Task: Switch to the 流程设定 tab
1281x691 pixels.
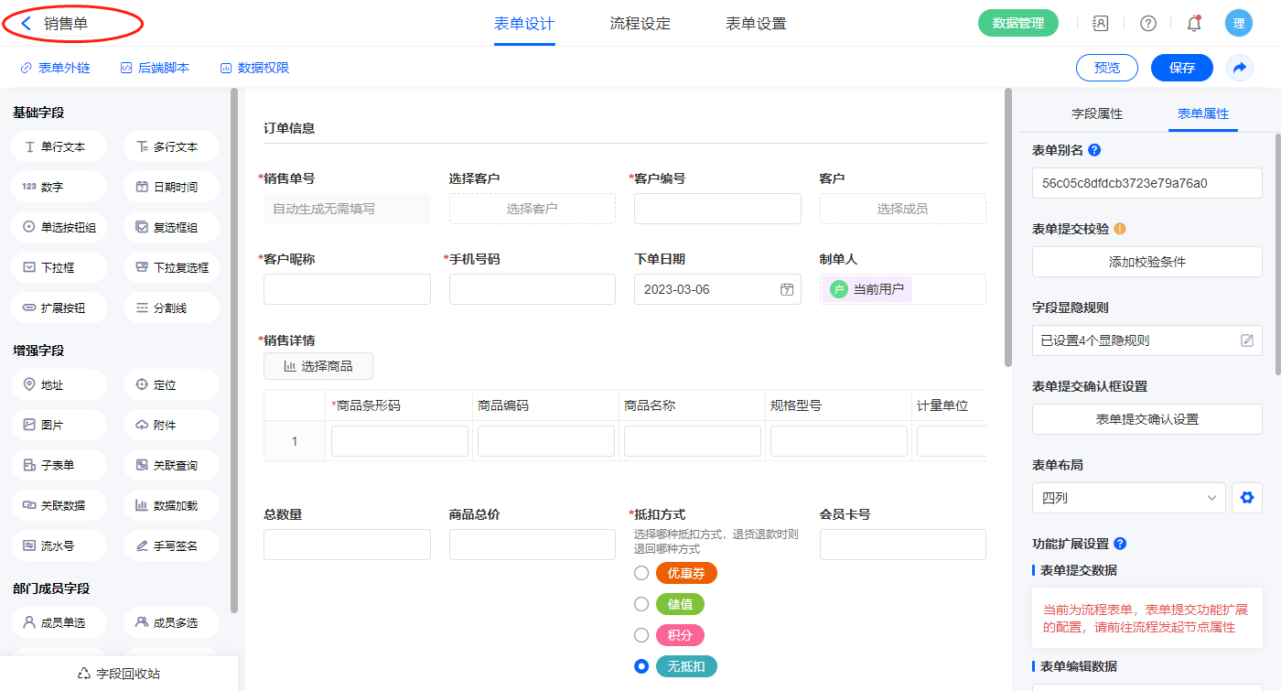Action: [640, 24]
